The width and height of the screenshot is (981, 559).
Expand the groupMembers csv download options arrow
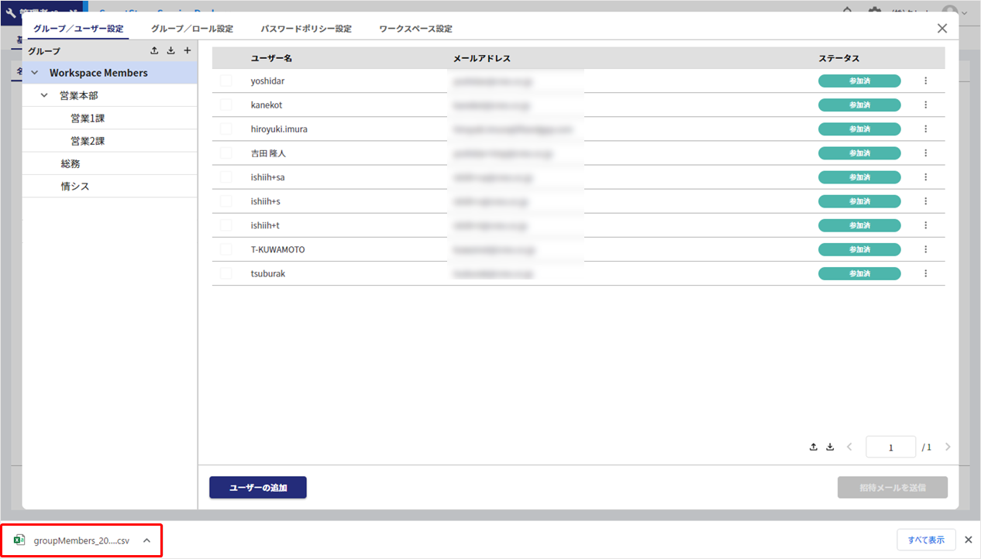(x=146, y=540)
